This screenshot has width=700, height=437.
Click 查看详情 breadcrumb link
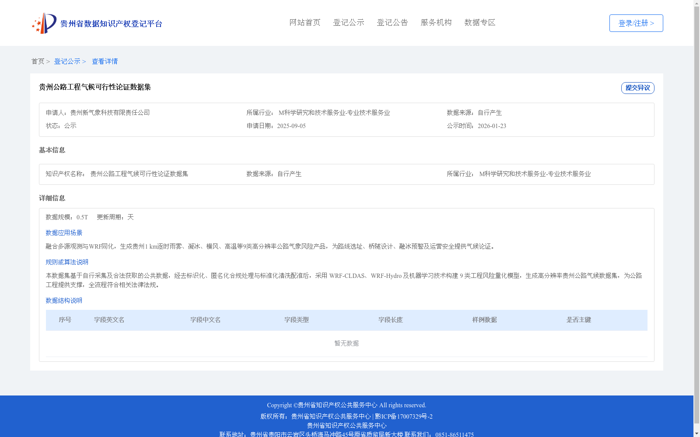[105, 61]
